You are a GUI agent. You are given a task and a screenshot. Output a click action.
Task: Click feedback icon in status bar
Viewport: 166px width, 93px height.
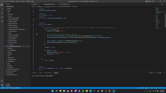click(162, 88)
